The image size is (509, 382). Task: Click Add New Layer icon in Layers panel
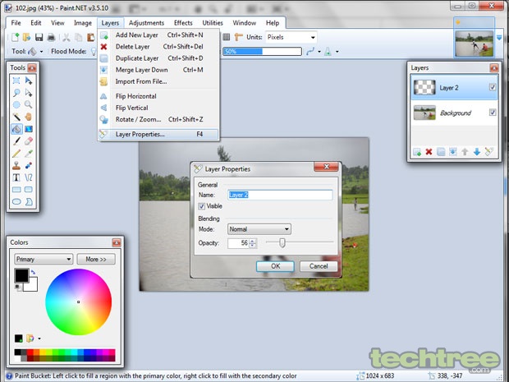point(417,152)
